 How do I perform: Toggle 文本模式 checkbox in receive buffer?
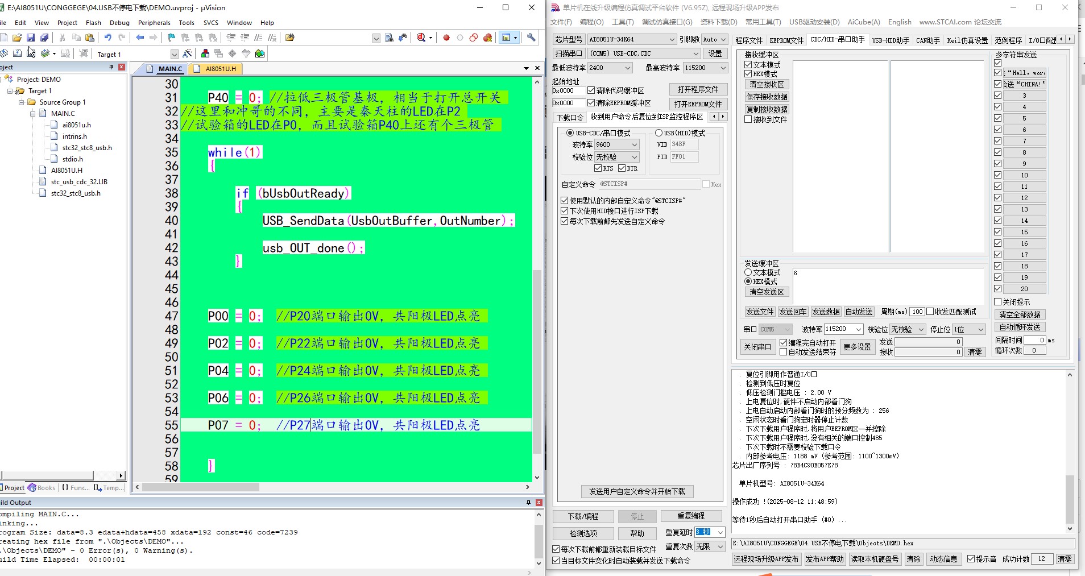(748, 65)
